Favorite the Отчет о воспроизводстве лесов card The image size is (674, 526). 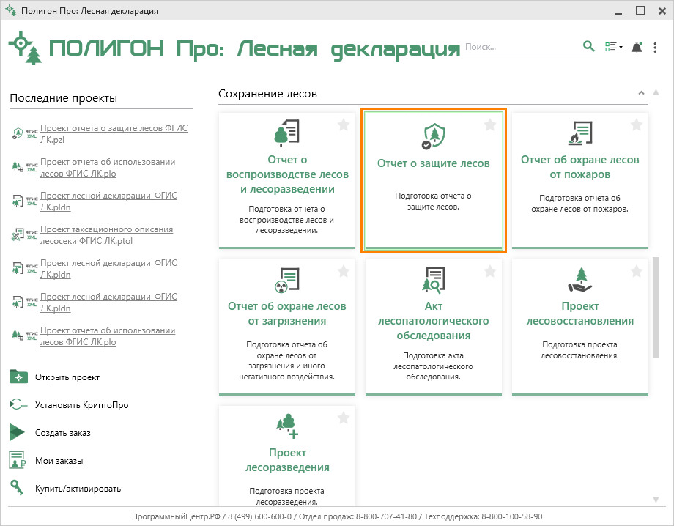[x=344, y=125]
